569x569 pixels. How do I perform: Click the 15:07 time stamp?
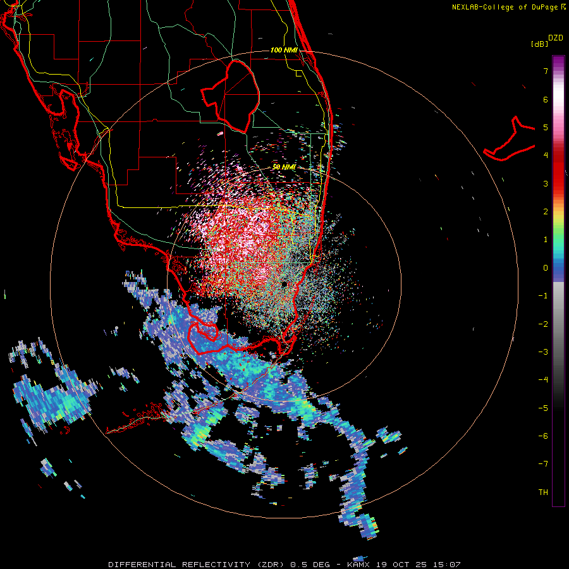(448, 565)
